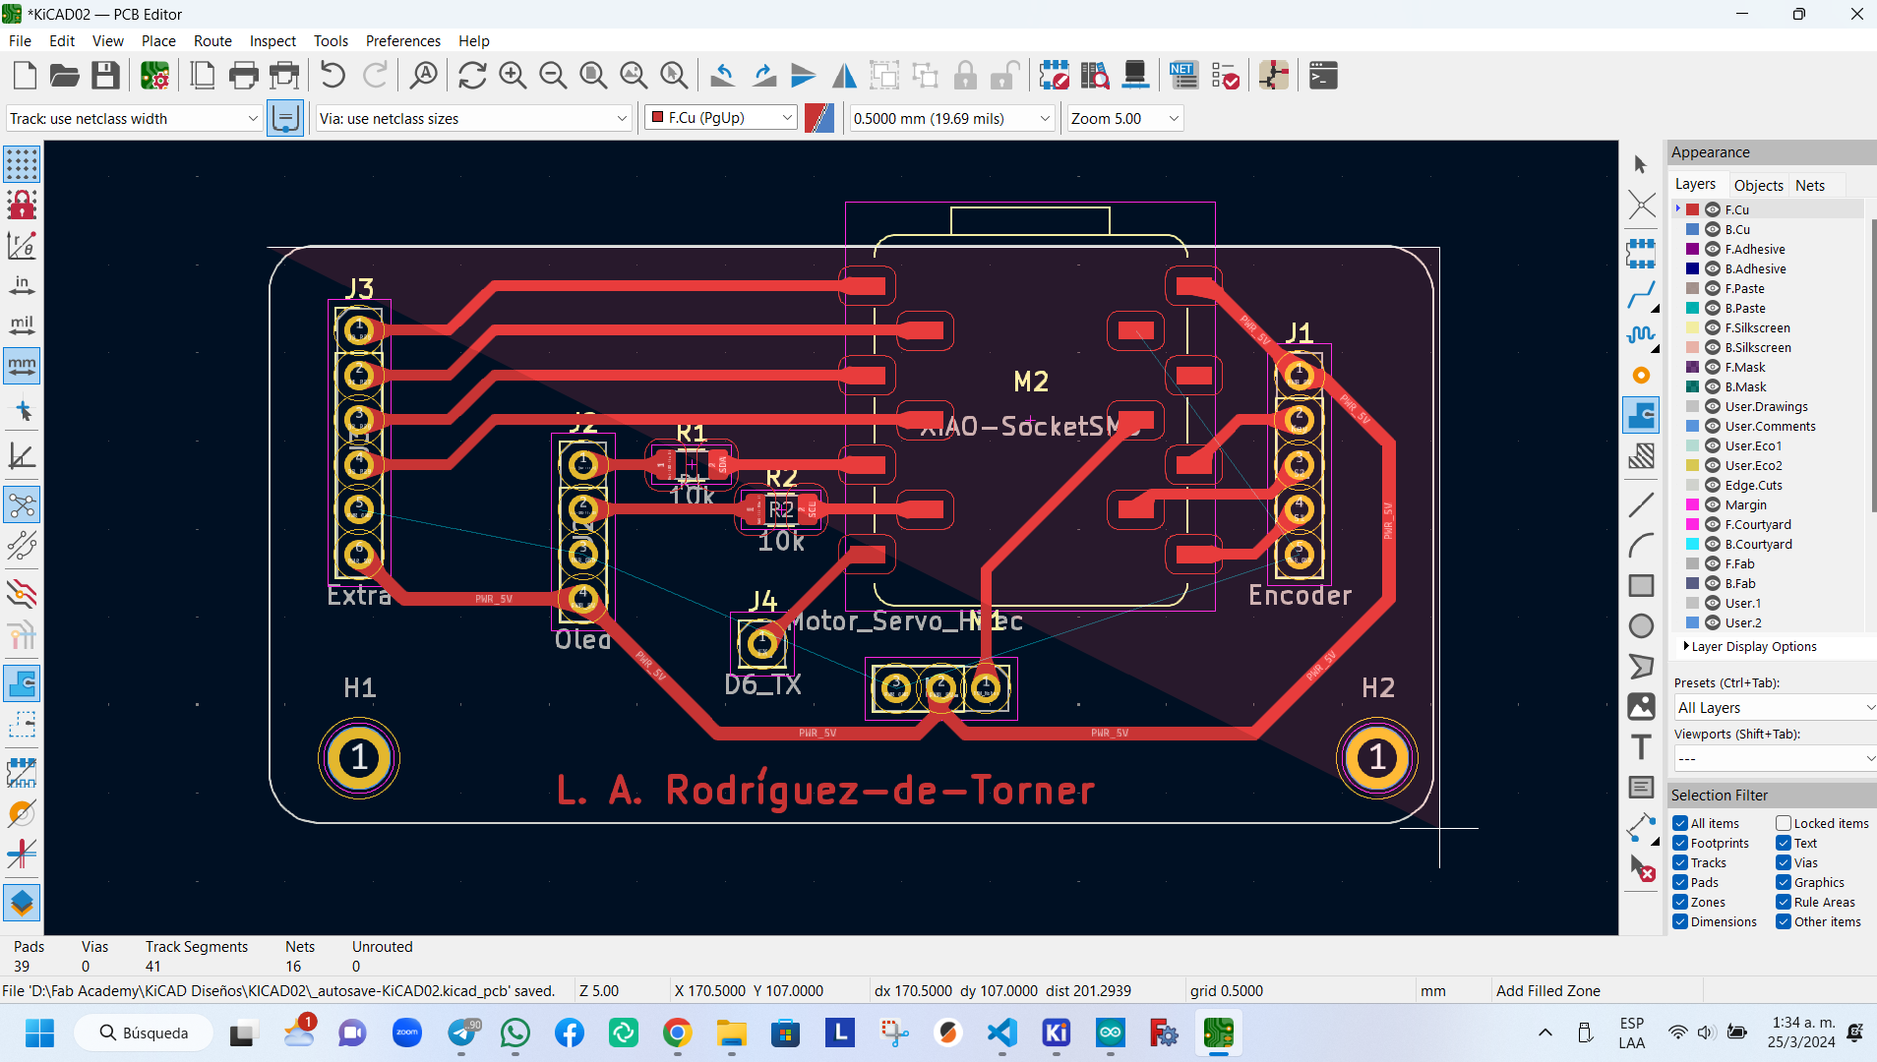Open the grid size dropdown
The image size is (1877, 1062).
point(951,118)
